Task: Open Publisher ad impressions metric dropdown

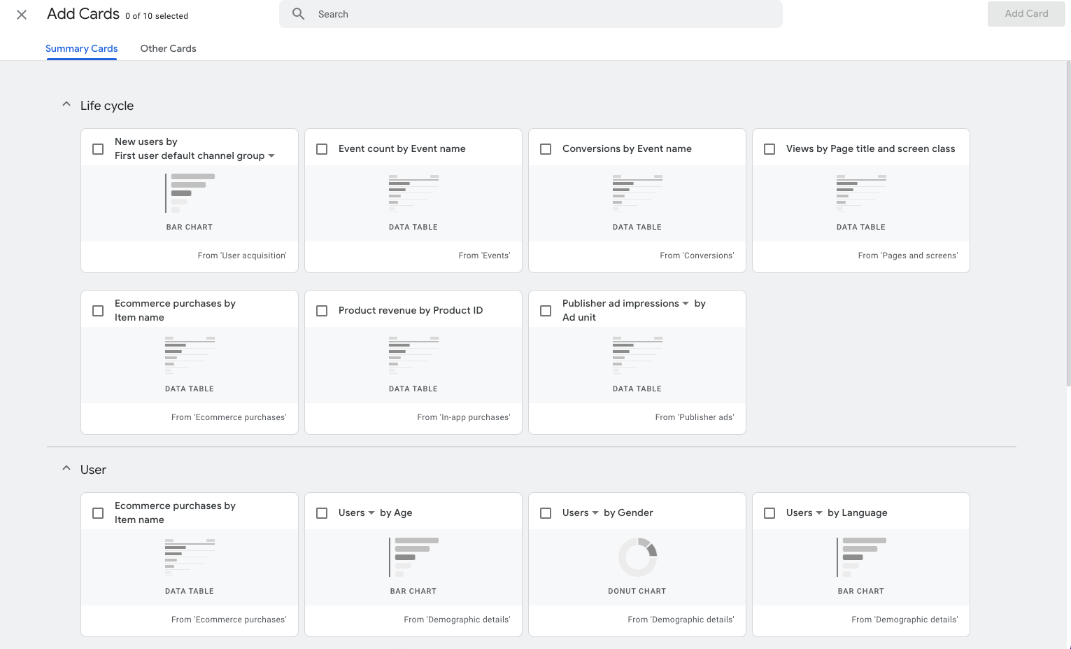Action: [686, 304]
